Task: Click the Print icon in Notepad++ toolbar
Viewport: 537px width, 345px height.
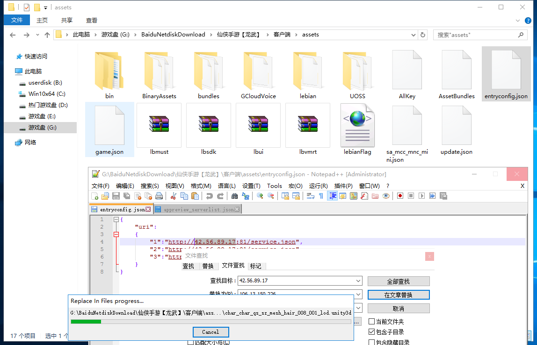Action: 159,196
